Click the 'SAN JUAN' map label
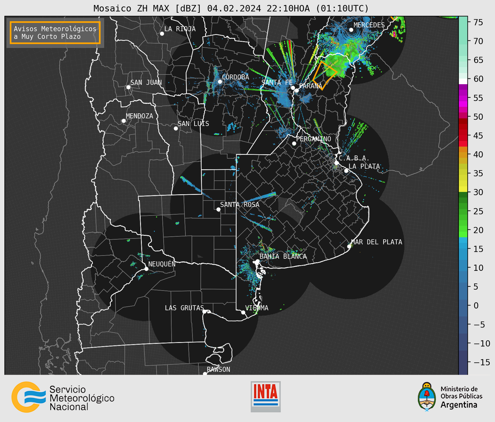 146,82
